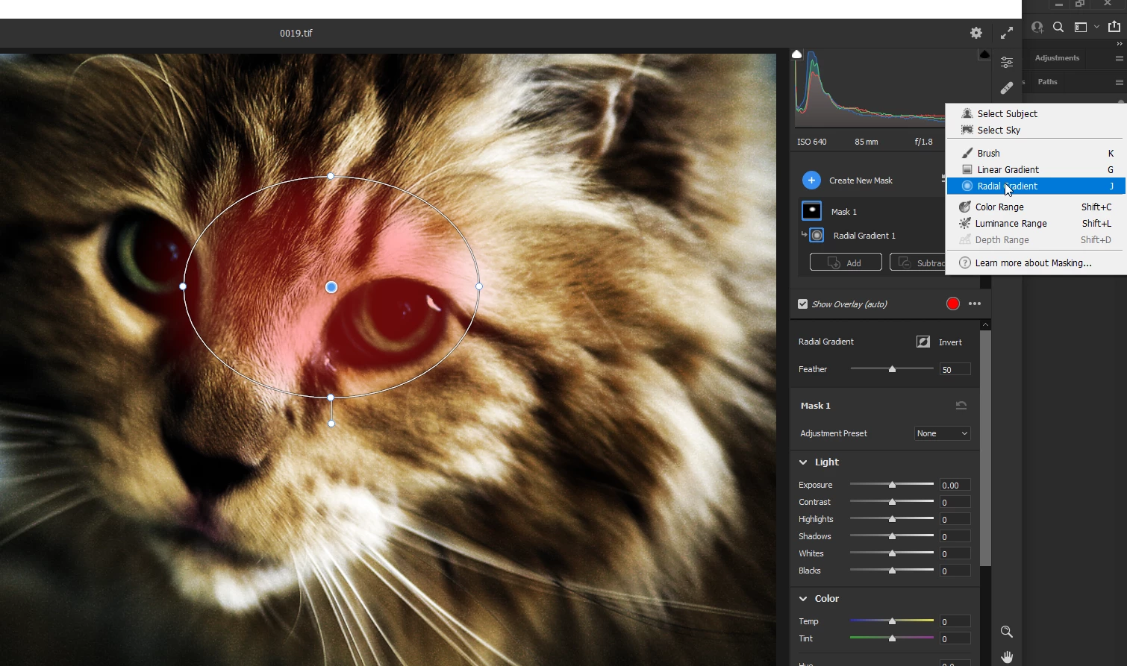The image size is (1127, 666).
Task: Click the ISO 640 histogram readout
Action: coord(811,142)
